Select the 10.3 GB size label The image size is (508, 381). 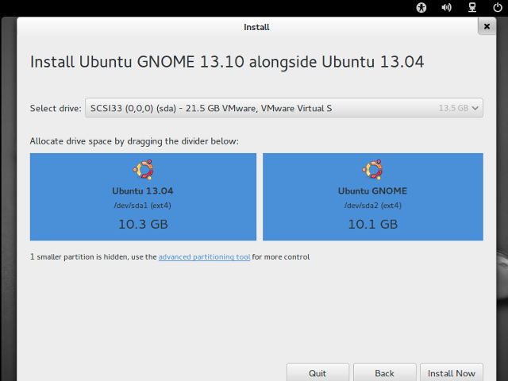pos(143,224)
